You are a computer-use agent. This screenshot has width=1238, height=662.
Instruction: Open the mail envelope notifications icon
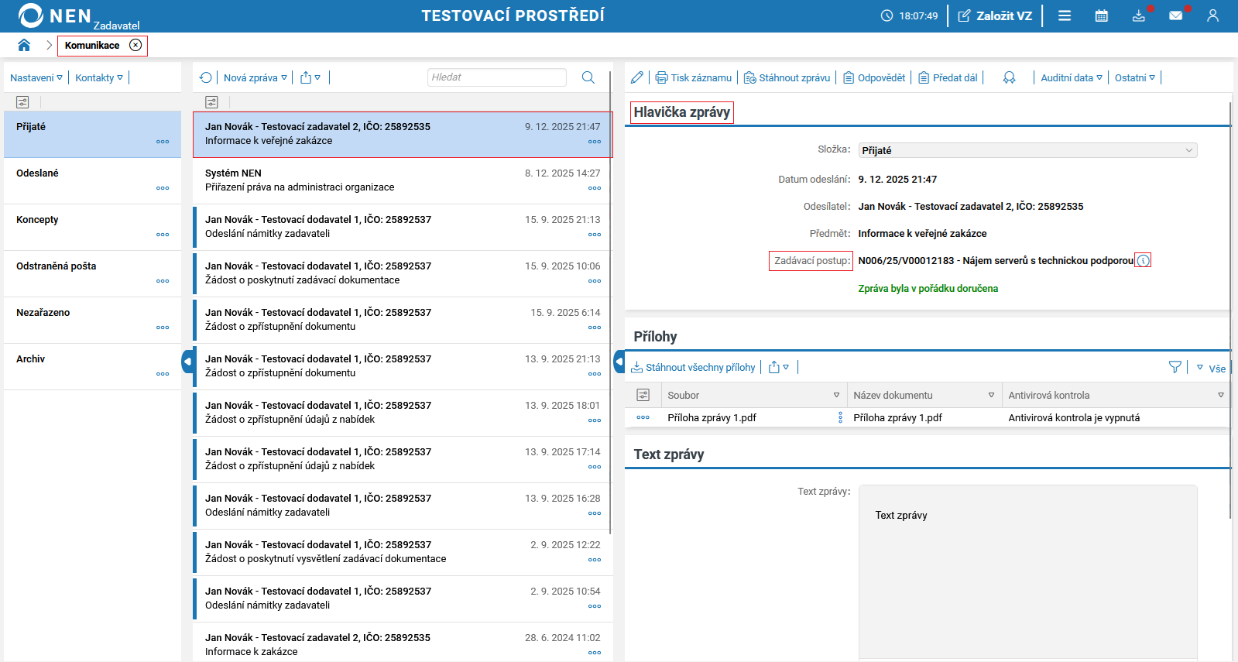pos(1175,15)
